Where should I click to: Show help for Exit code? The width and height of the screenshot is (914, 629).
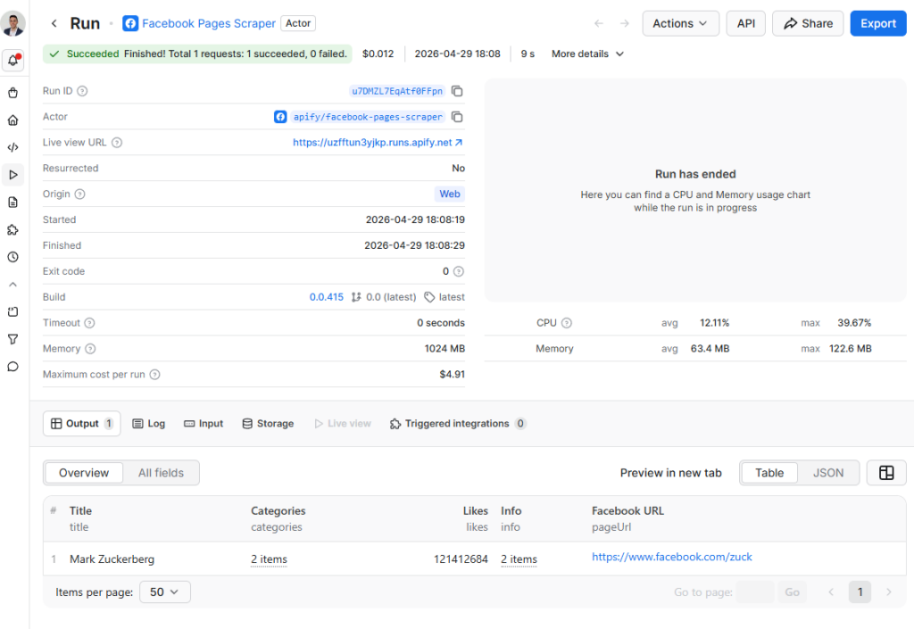click(459, 271)
